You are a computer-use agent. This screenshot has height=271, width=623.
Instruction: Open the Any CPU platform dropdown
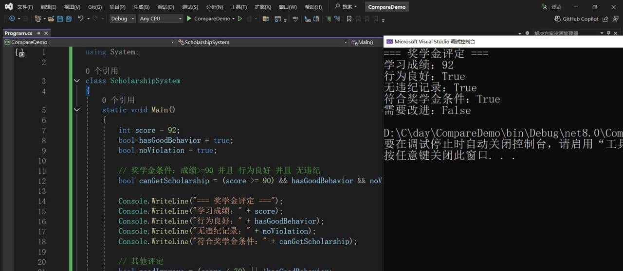(160, 18)
